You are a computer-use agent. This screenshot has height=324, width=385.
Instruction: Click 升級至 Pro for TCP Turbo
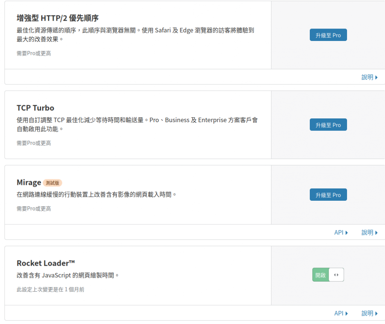328,125
